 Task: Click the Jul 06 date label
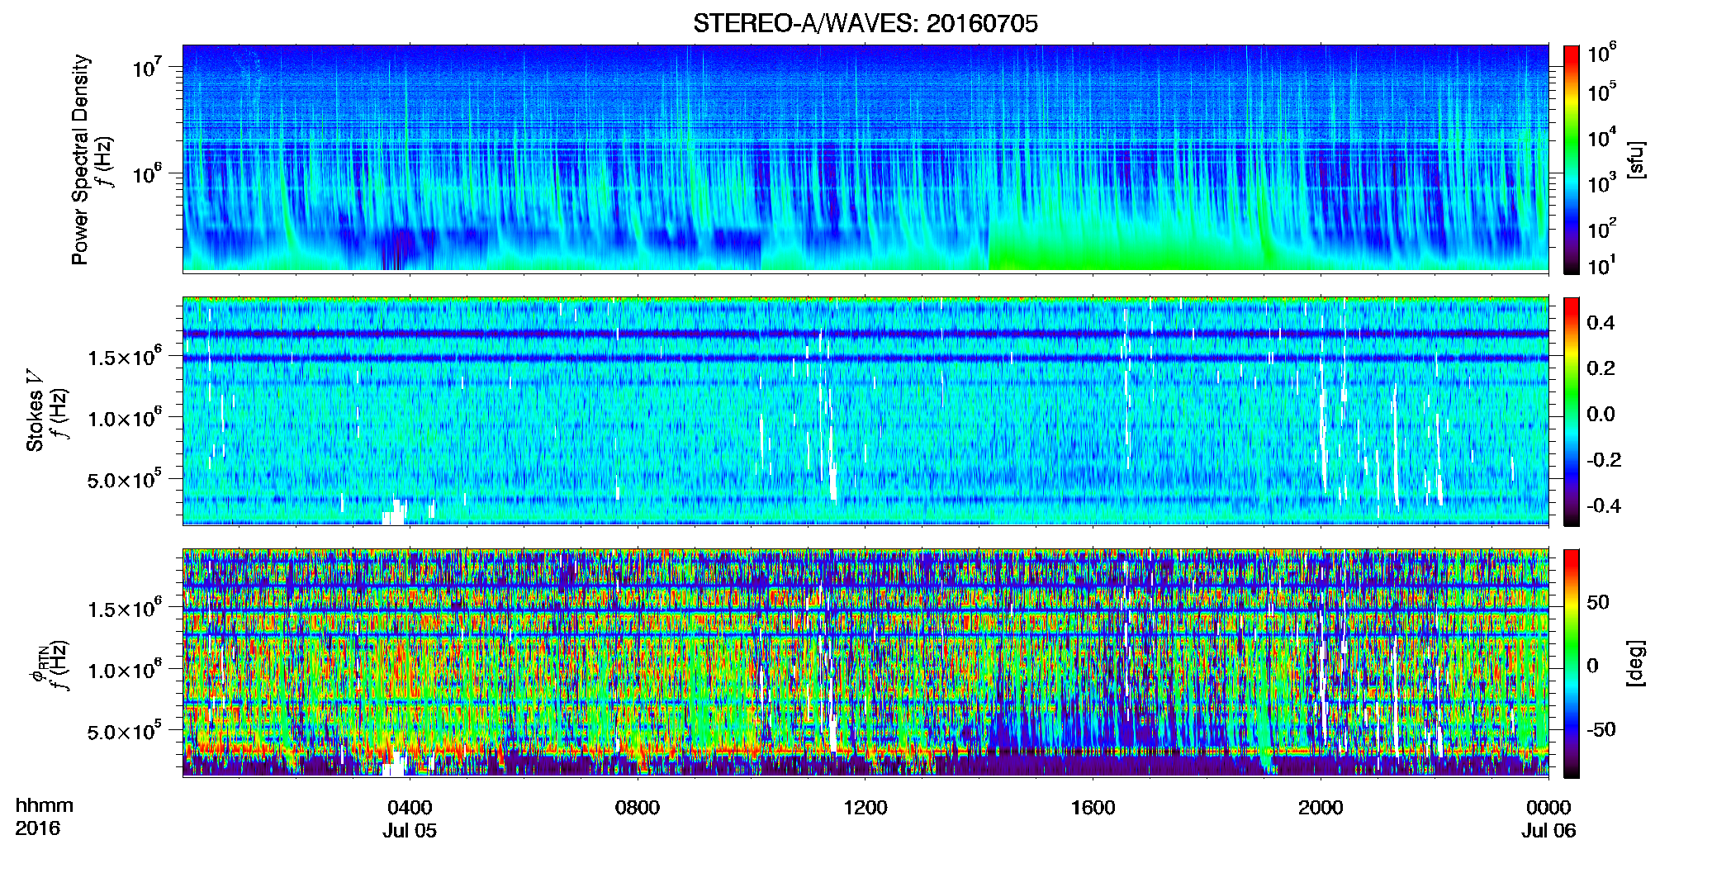[1548, 830]
